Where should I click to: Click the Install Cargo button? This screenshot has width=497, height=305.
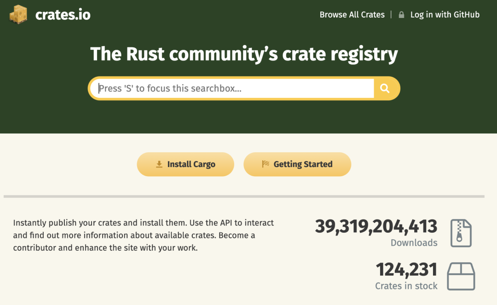[185, 164]
